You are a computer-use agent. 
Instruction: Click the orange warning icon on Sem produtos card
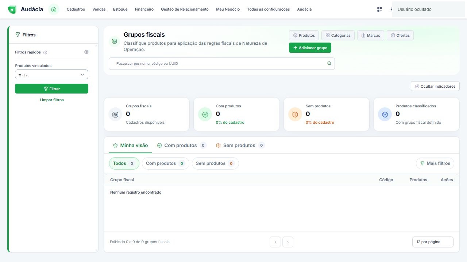(295, 114)
